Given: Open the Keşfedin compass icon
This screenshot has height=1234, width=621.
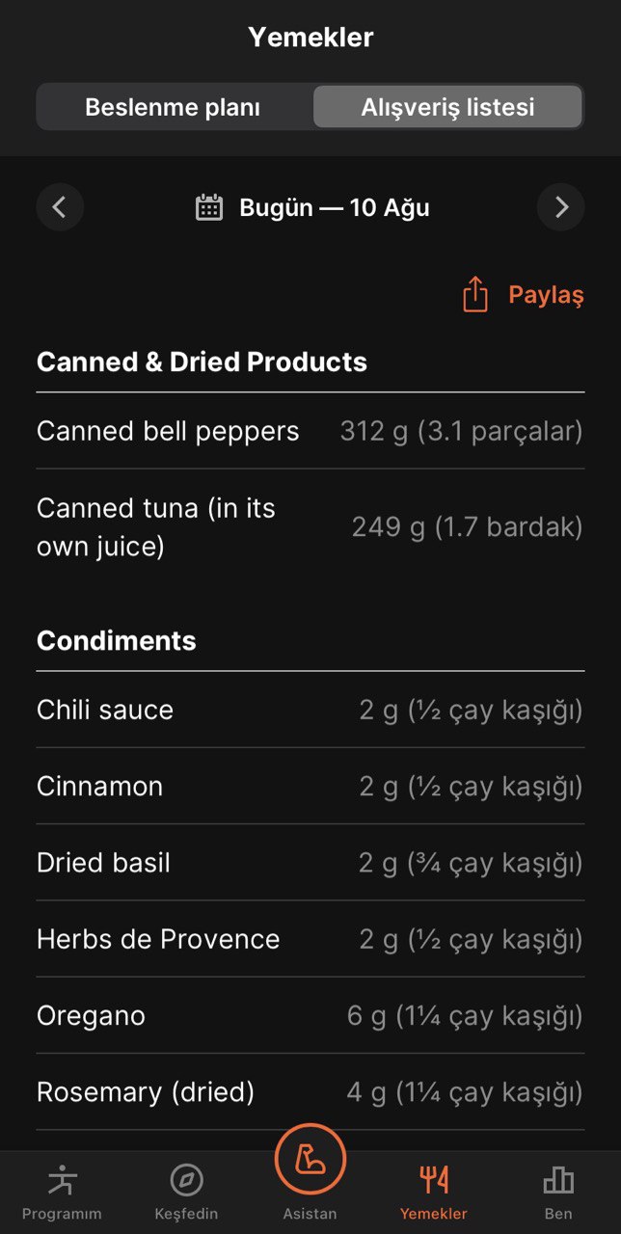Looking at the screenshot, I should [186, 1179].
